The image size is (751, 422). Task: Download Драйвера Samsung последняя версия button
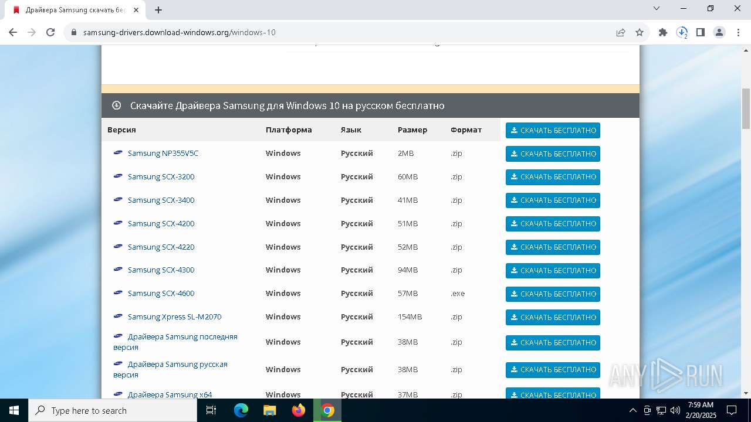point(553,343)
